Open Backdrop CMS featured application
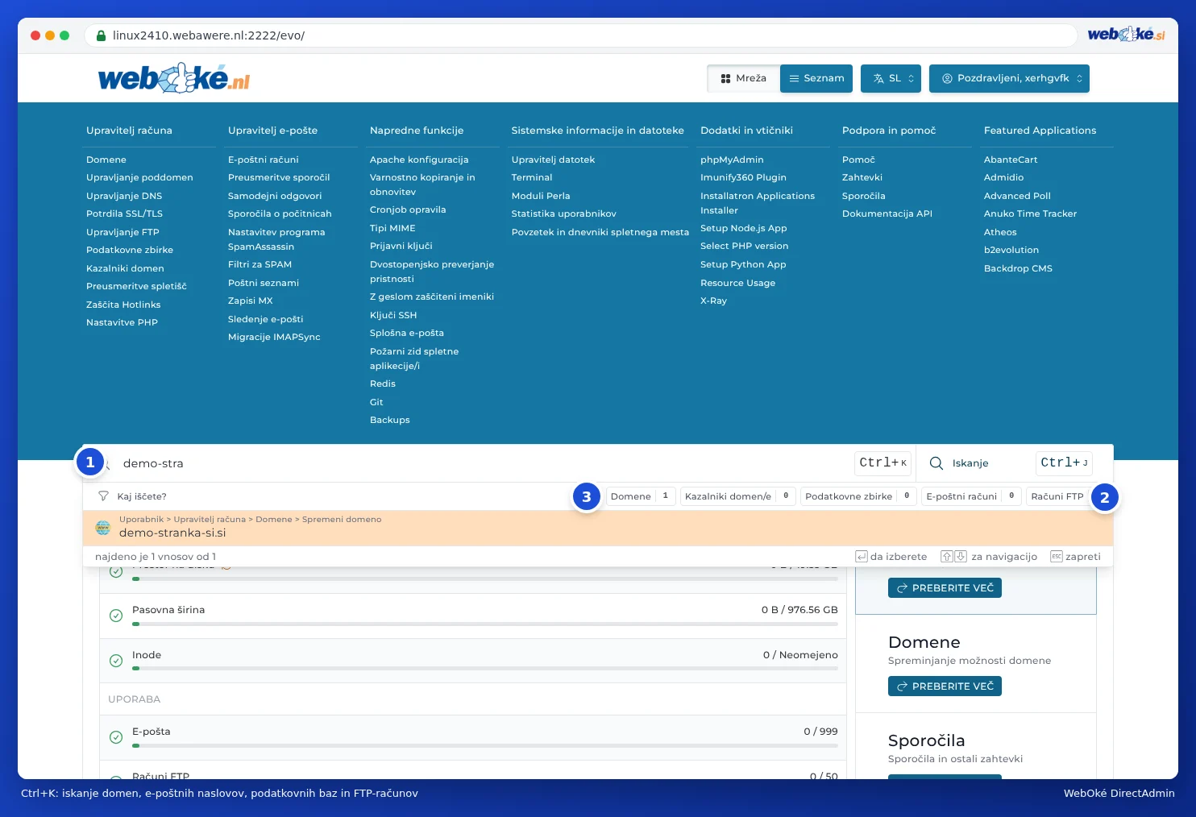 1018,268
